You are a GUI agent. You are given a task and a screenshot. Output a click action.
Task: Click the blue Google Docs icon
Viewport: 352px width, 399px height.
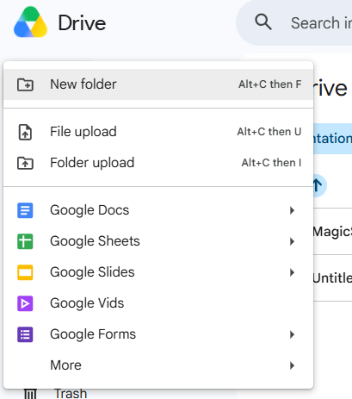(25, 210)
